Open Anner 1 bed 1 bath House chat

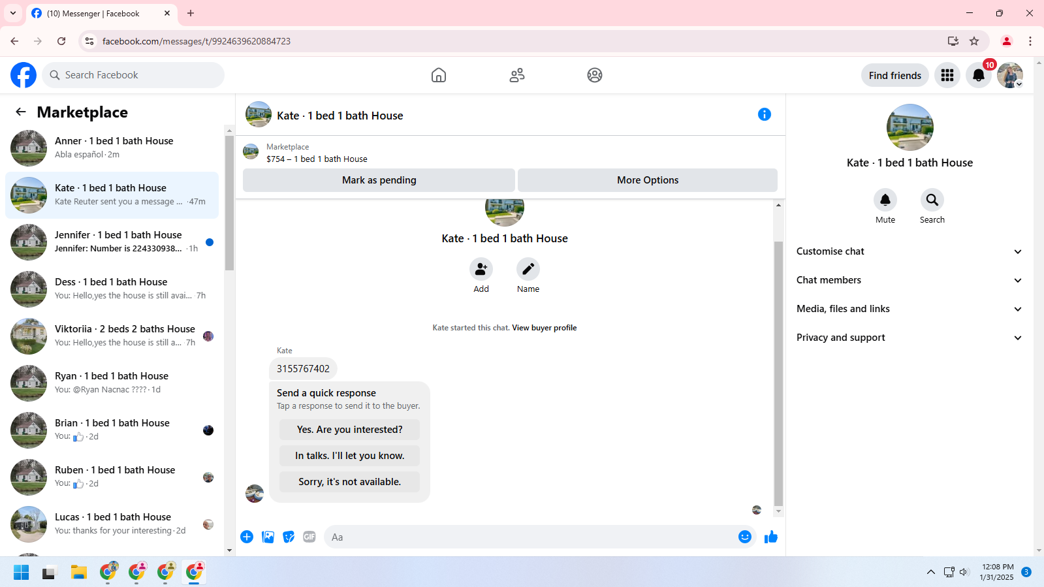[x=112, y=148]
